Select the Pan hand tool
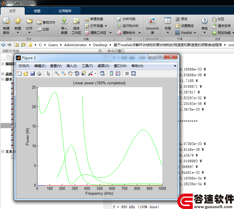Image resolution: width=234 pixels, height=209 pixels. 70,73
